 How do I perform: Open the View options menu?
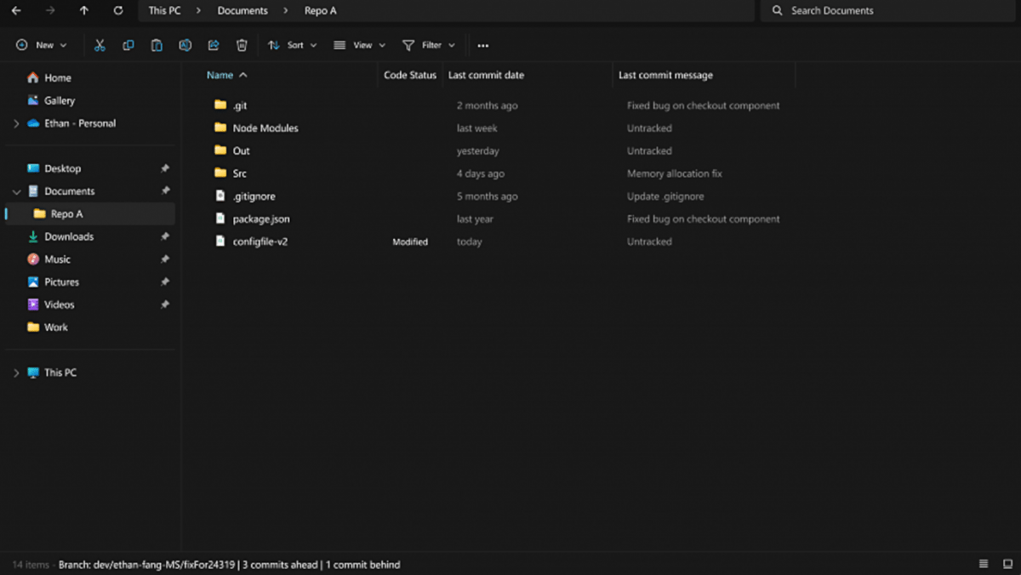(360, 45)
